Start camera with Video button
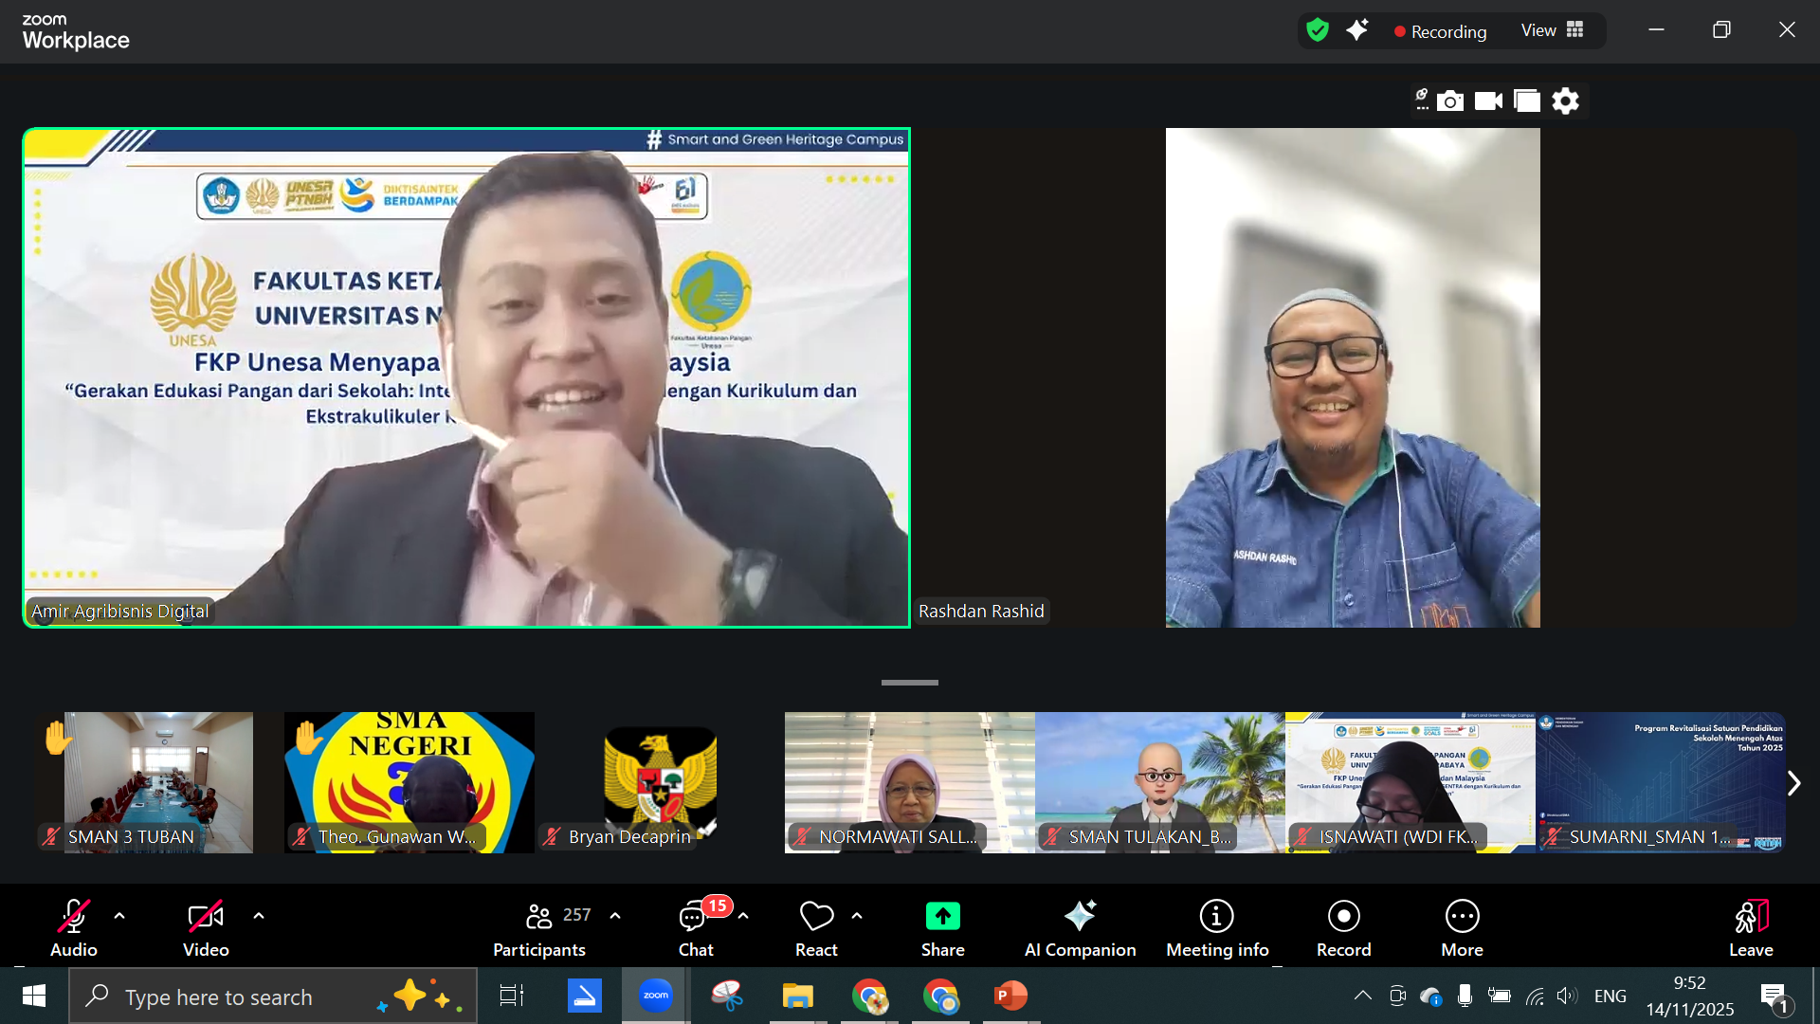 coord(206,926)
